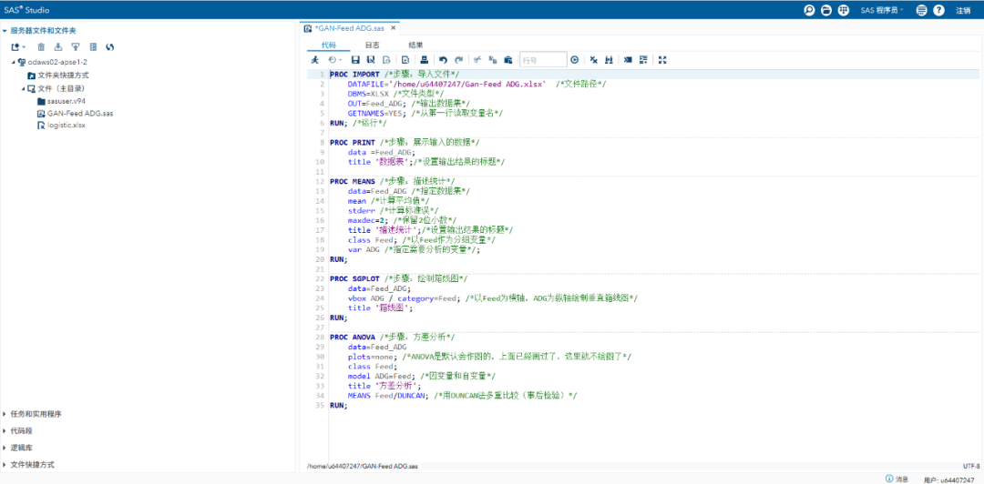Open the SAS 程序员 role dropdown

coord(882,10)
